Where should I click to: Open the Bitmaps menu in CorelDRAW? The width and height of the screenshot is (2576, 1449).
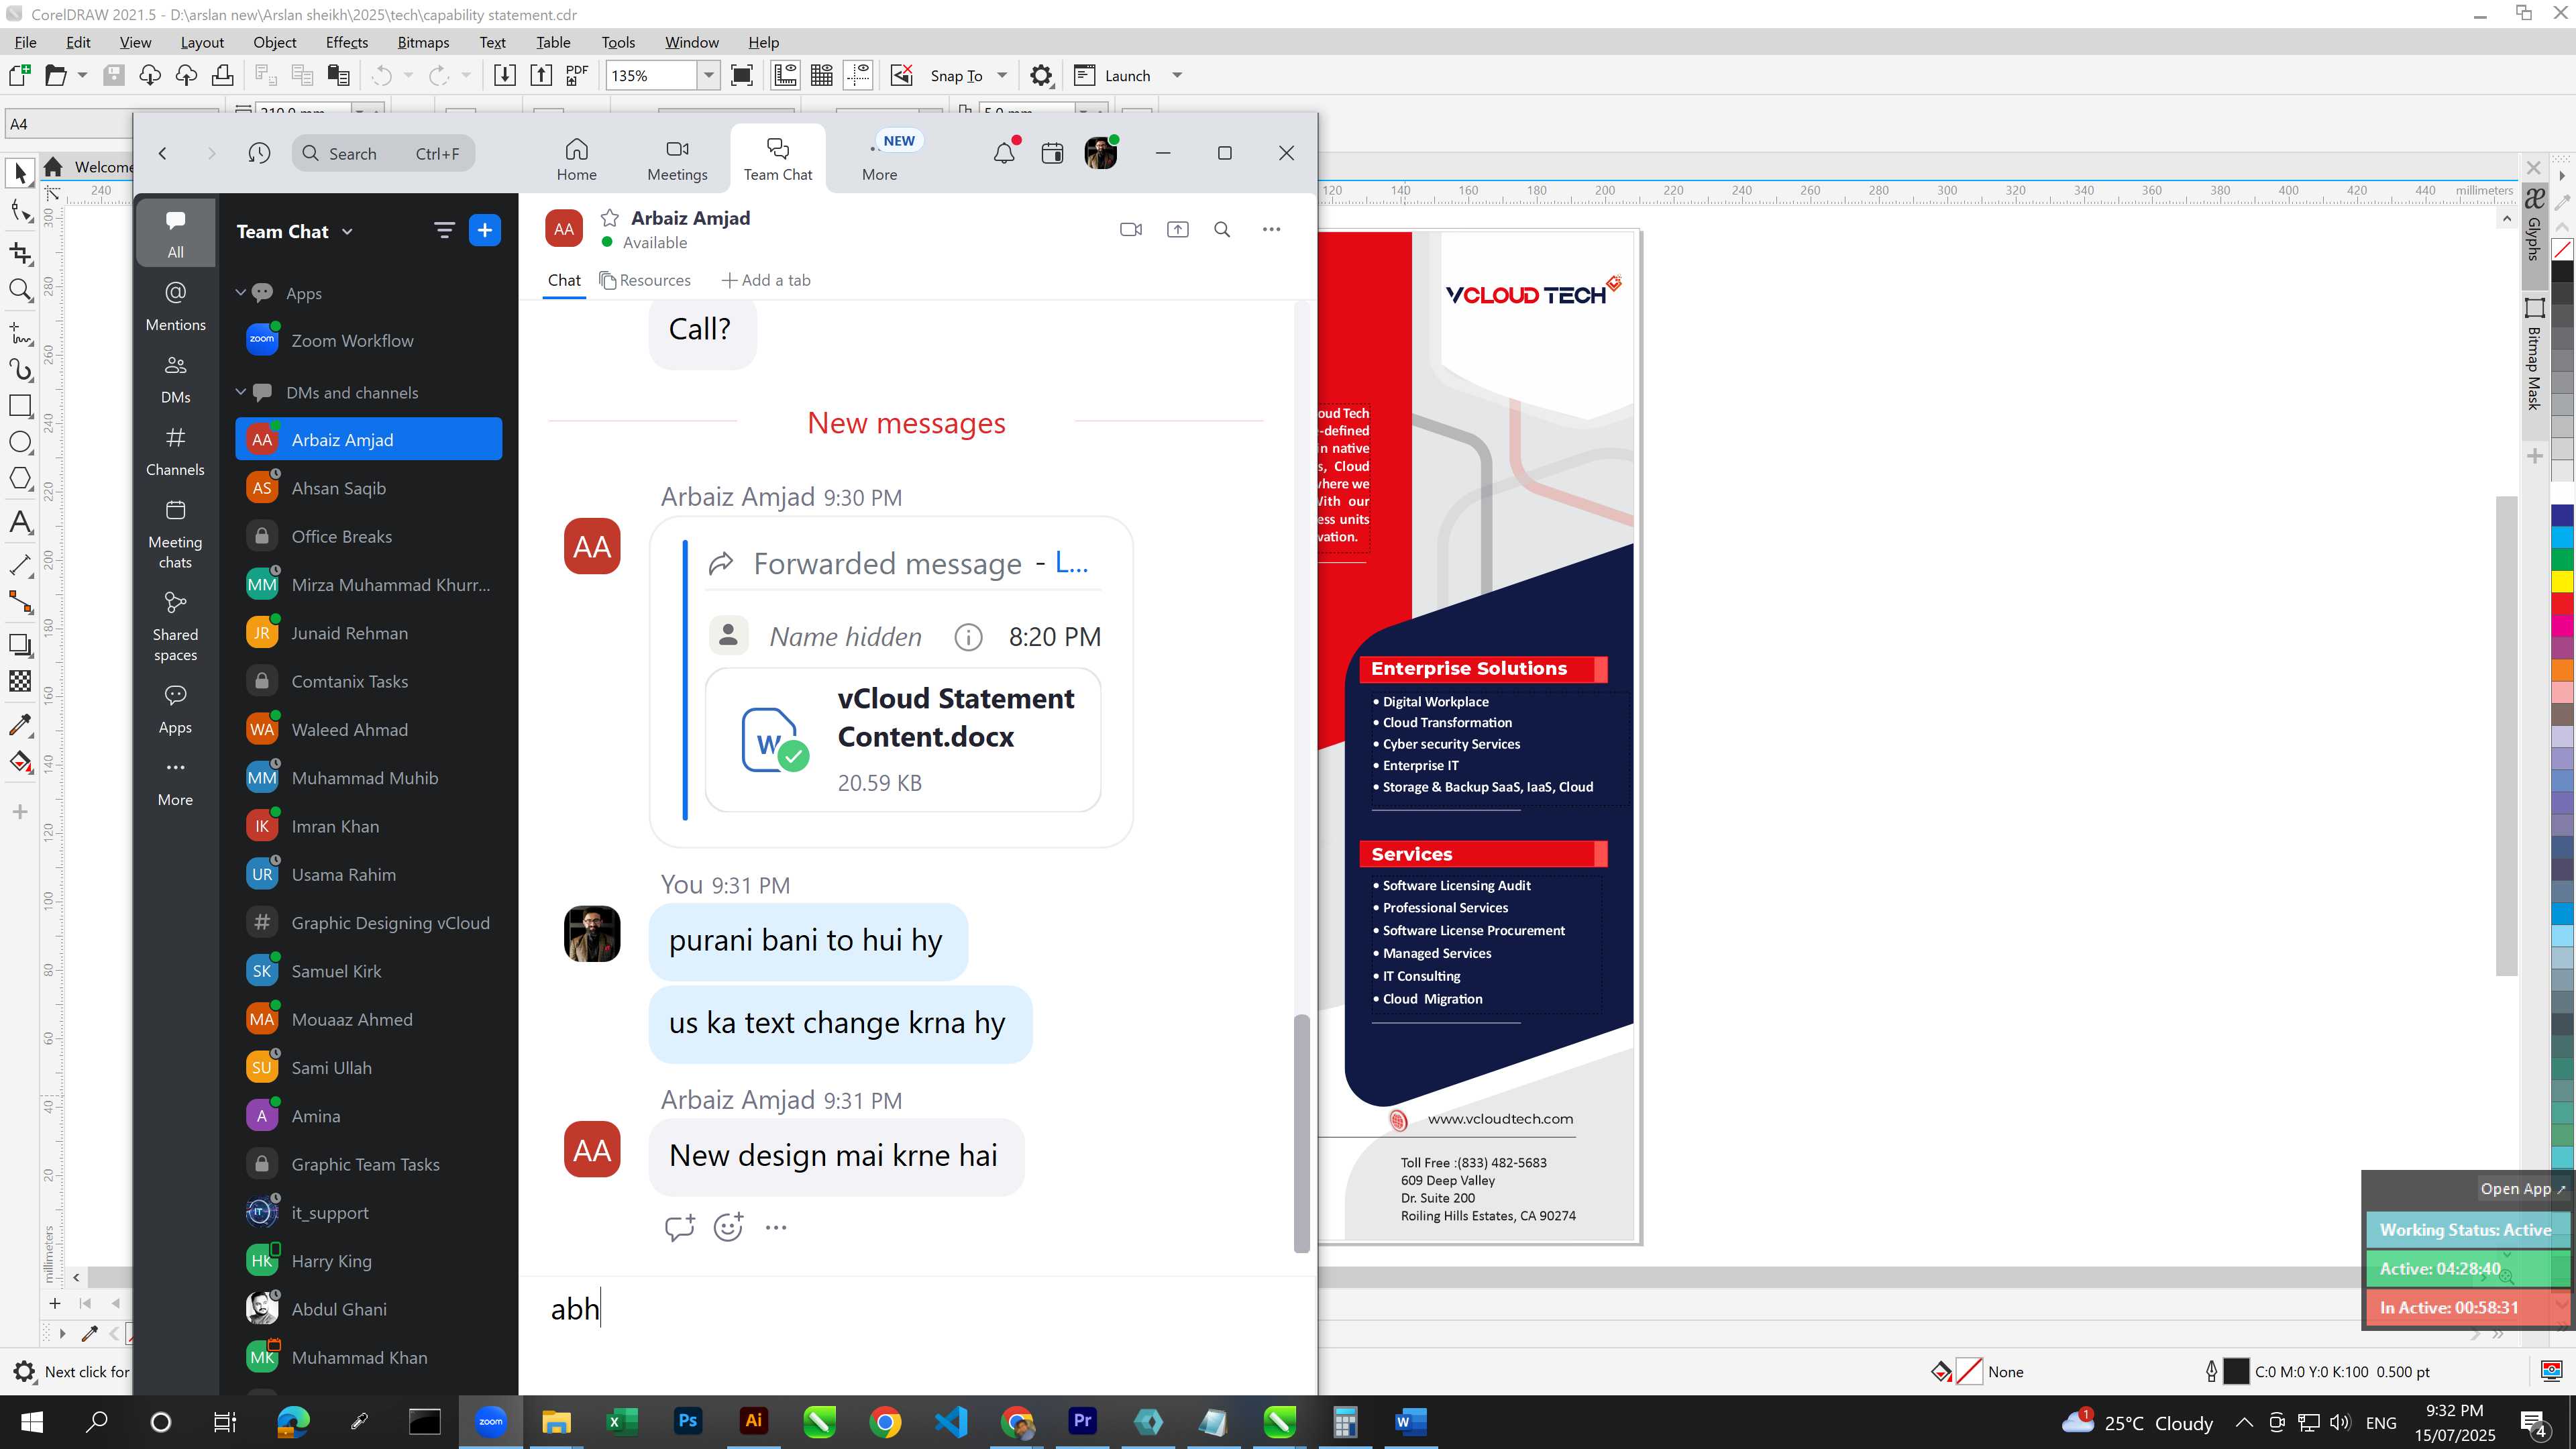click(x=423, y=42)
